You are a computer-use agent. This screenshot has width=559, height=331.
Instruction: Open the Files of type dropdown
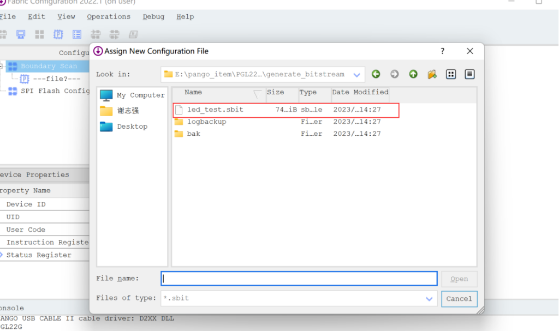tap(429, 298)
